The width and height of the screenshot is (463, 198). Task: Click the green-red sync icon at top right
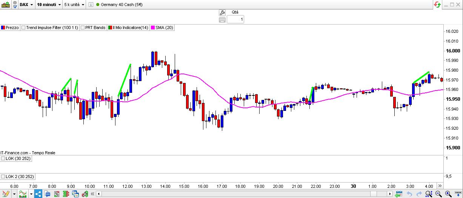(x=437, y=5)
